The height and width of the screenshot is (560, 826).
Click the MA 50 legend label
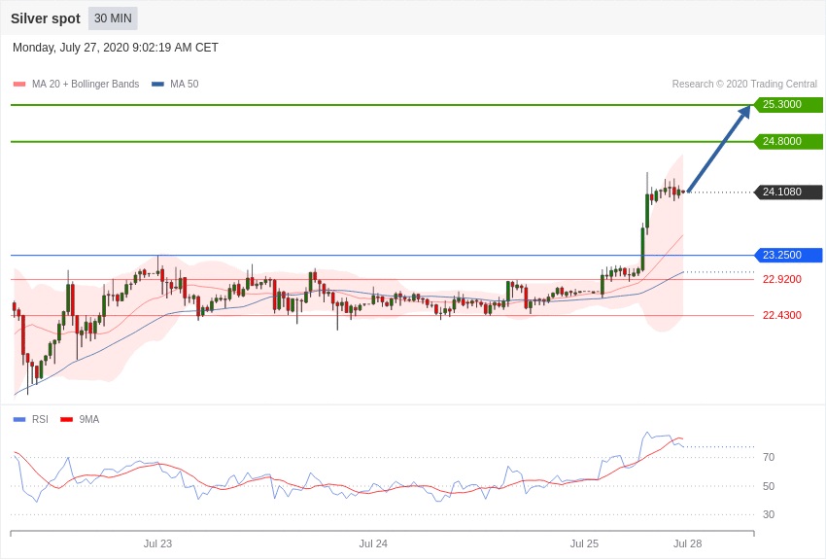pyautogui.click(x=185, y=84)
